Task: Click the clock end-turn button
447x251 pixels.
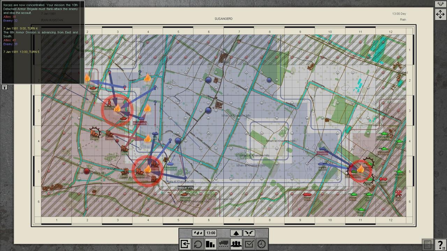Action: coord(262,244)
